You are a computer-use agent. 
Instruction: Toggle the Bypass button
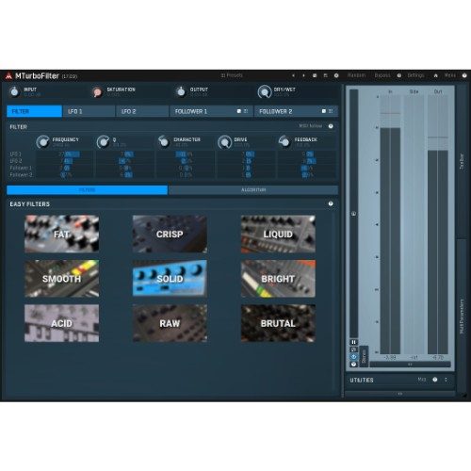tap(382, 75)
